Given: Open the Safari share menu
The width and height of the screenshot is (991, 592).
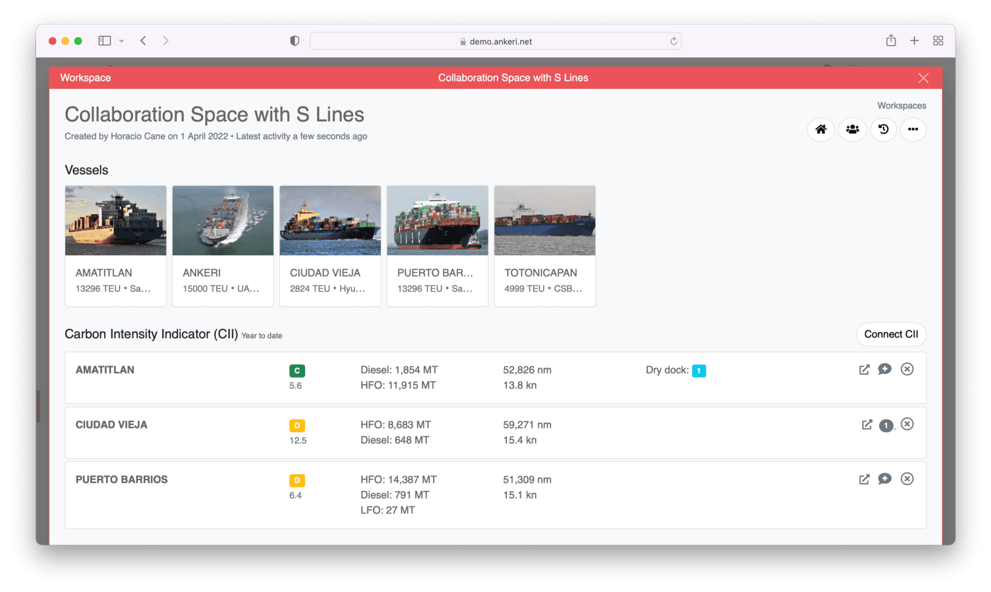Looking at the screenshot, I should tap(891, 40).
